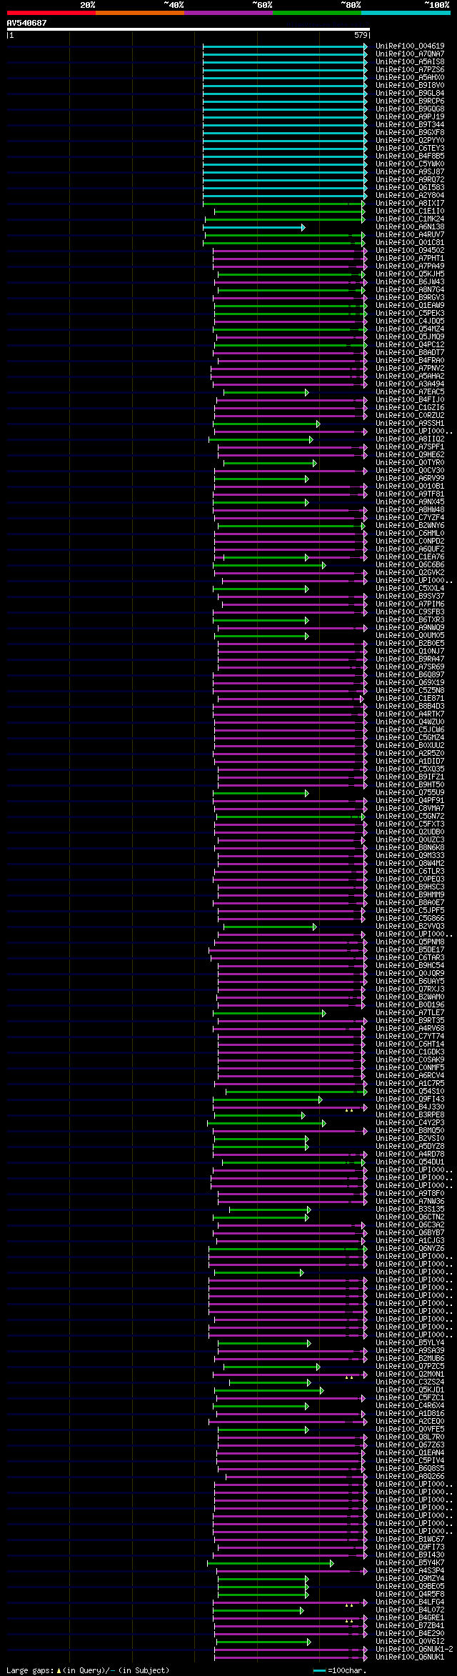Select label UniRef100_Q4PC12
This screenshot has height=1676, width=457.
tap(410, 345)
